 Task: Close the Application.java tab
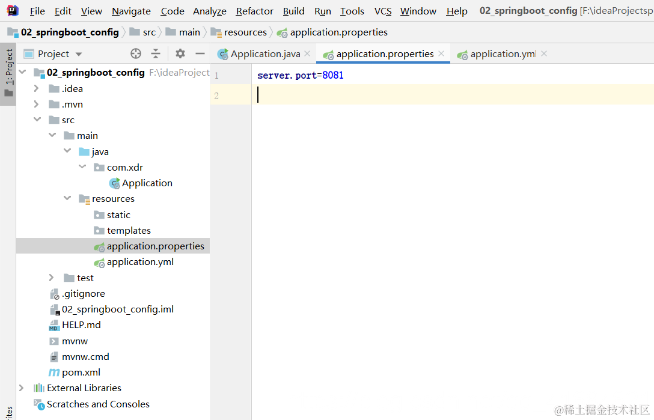click(307, 53)
